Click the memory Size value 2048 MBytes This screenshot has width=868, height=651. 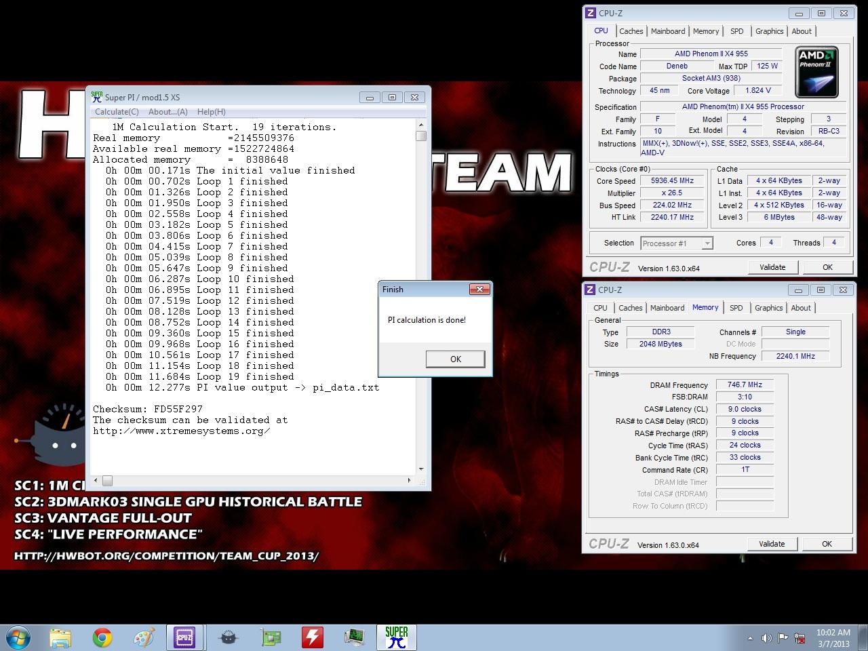pyautogui.click(x=660, y=344)
